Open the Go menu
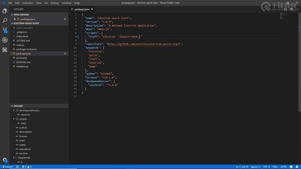The image size is (301, 169). tap(46, 3)
